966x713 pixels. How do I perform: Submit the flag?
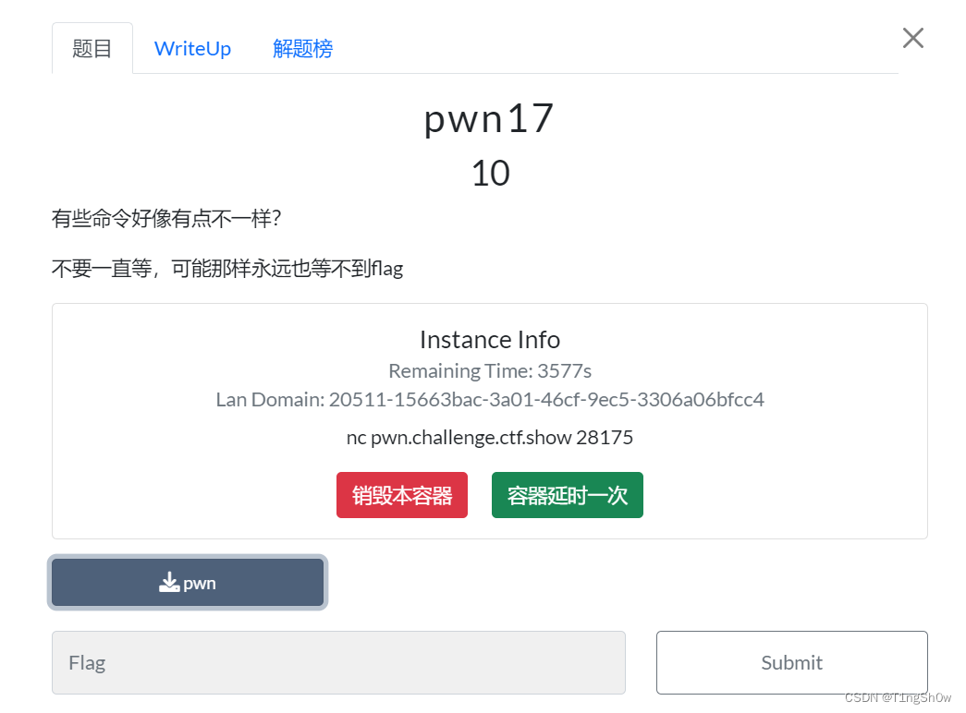791,662
